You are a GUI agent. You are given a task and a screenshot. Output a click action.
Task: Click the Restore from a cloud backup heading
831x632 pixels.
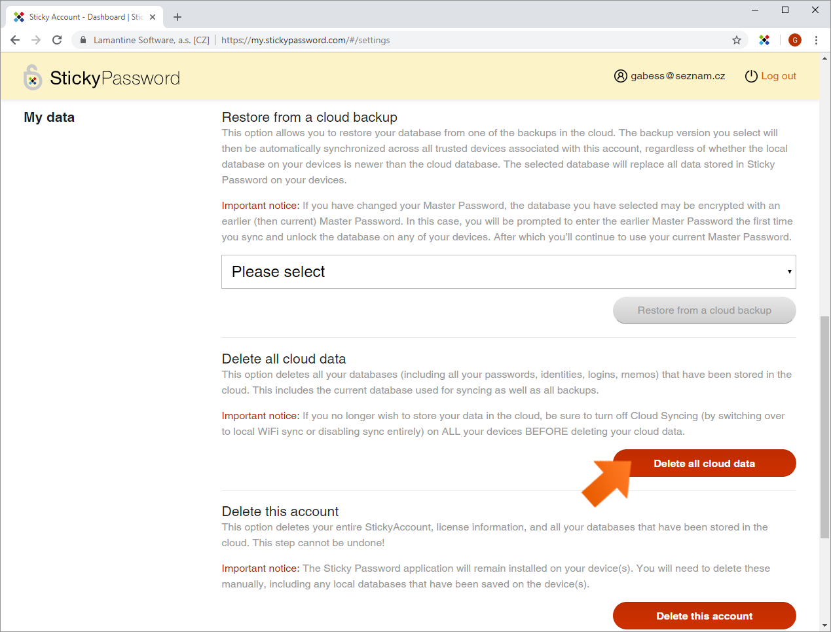(310, 117)
